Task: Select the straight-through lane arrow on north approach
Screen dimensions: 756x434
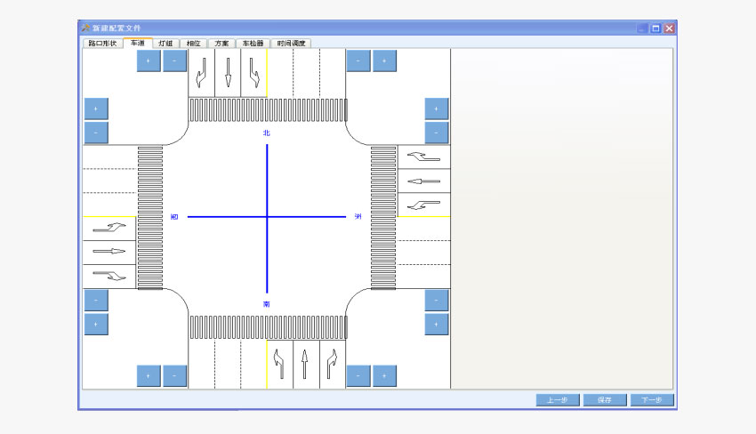Action: (228, 73)
